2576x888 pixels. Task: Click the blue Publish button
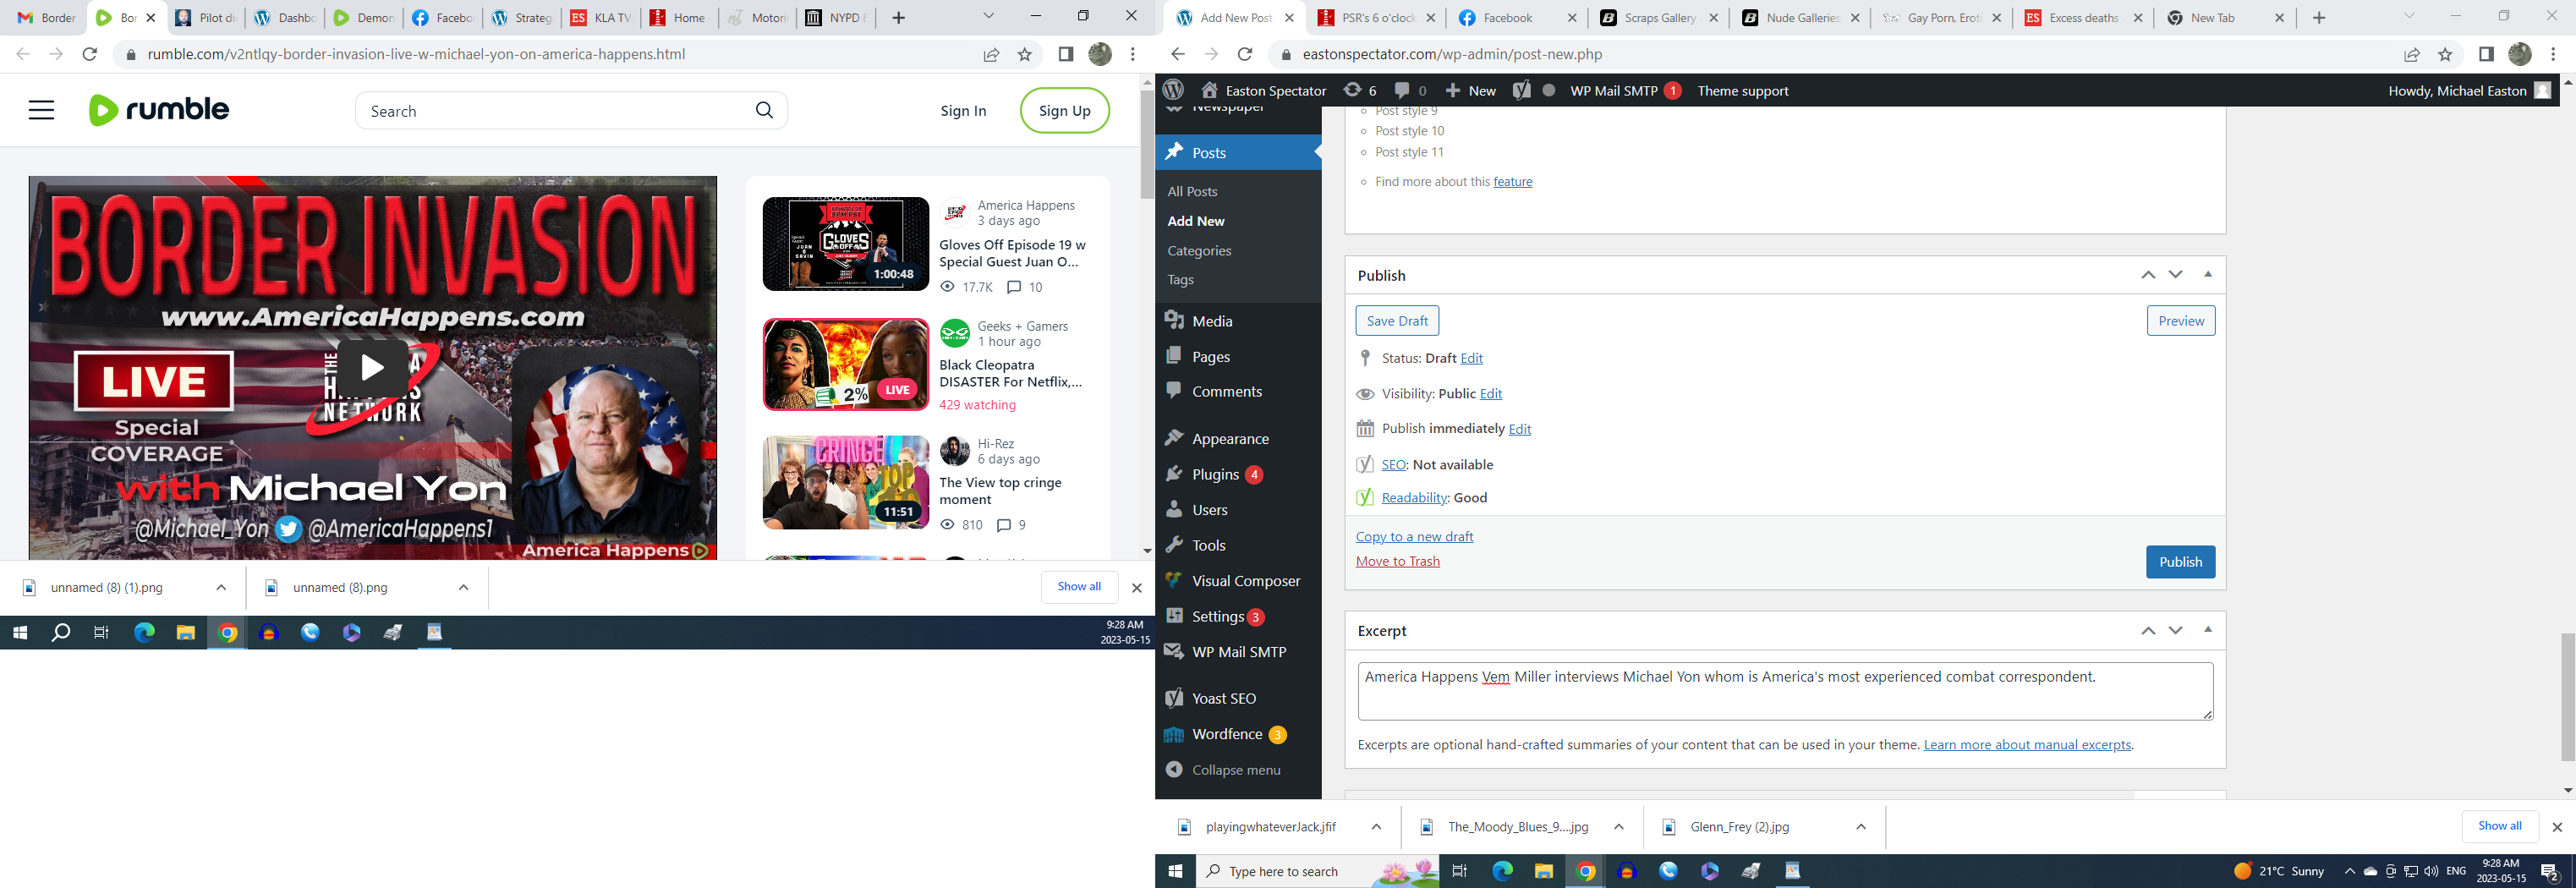point(2180,562)
